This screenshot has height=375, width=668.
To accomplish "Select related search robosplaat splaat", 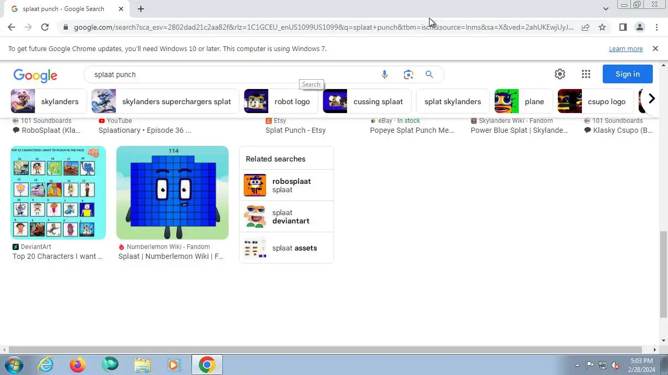I will [286, 185].
